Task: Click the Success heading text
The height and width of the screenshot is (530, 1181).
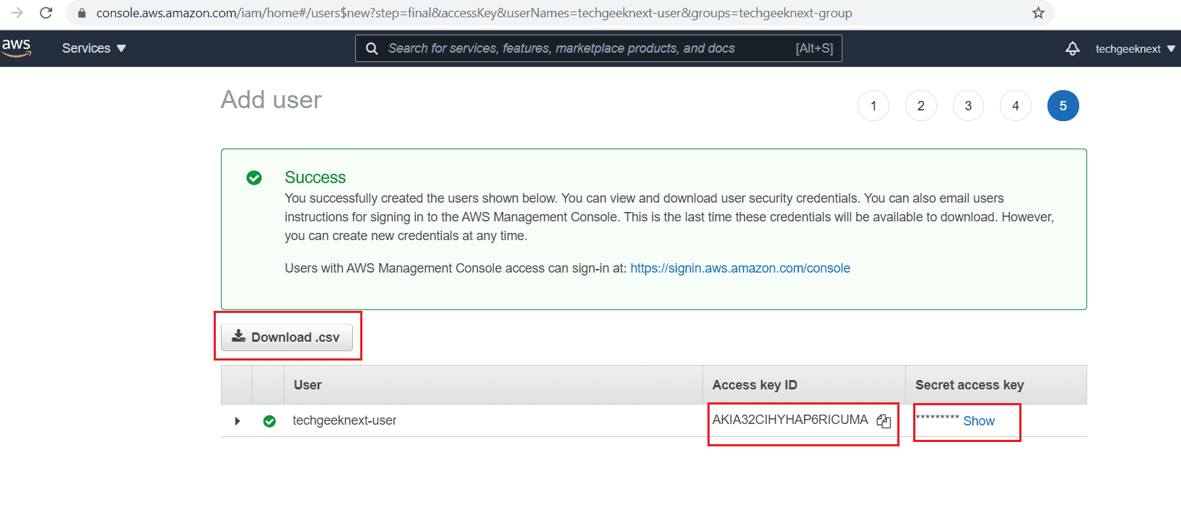Action: click(315, 177)
